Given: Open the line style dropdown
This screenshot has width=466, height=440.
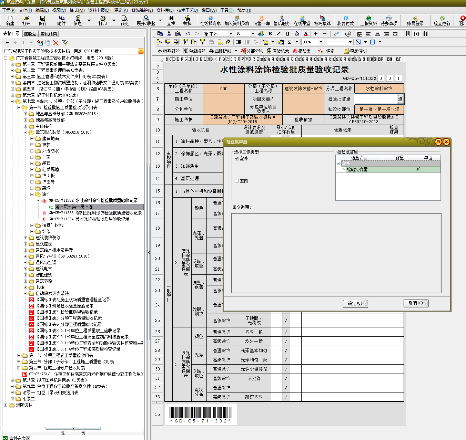Looking at the screenshot, I should click(350, 42).
